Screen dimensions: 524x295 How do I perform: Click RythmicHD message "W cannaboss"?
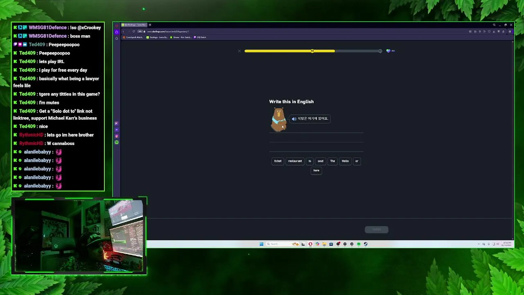click(61, 143)
